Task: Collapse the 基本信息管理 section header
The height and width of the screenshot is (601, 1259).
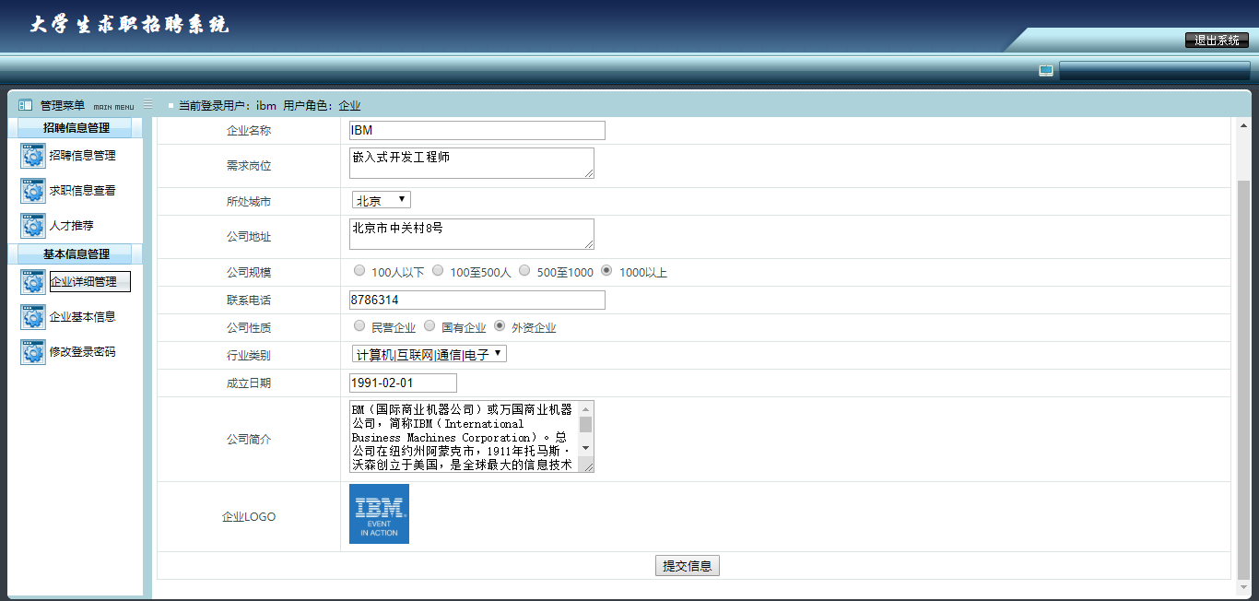Action: tap(76, 253)
